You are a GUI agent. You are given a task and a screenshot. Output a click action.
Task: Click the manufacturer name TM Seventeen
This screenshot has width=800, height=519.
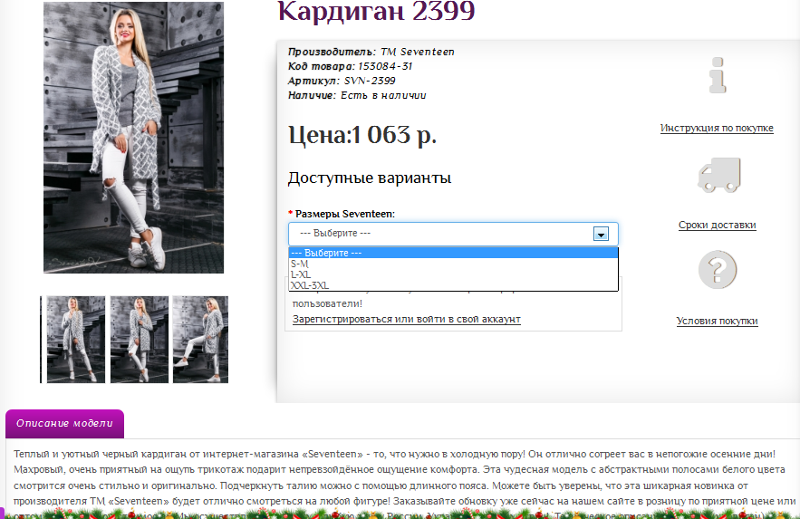pyautogui.click(x=418, y=52)
